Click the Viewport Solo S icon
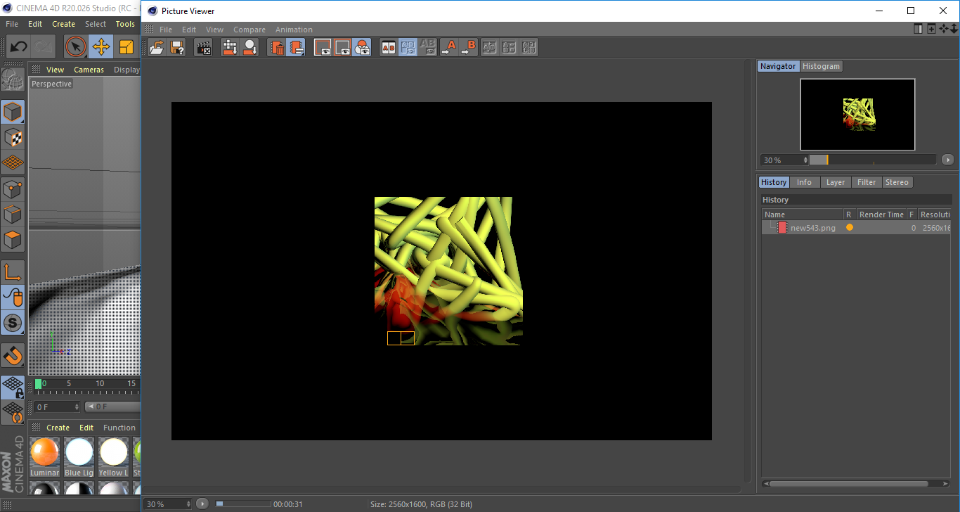This screenshot has height=512, width=960. point(13,323)
